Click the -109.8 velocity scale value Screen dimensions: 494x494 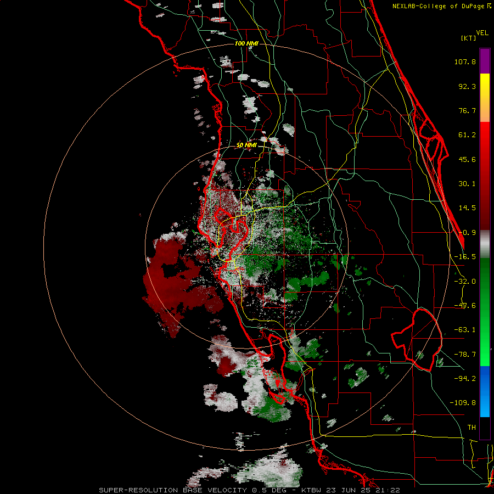pos(463,403)
